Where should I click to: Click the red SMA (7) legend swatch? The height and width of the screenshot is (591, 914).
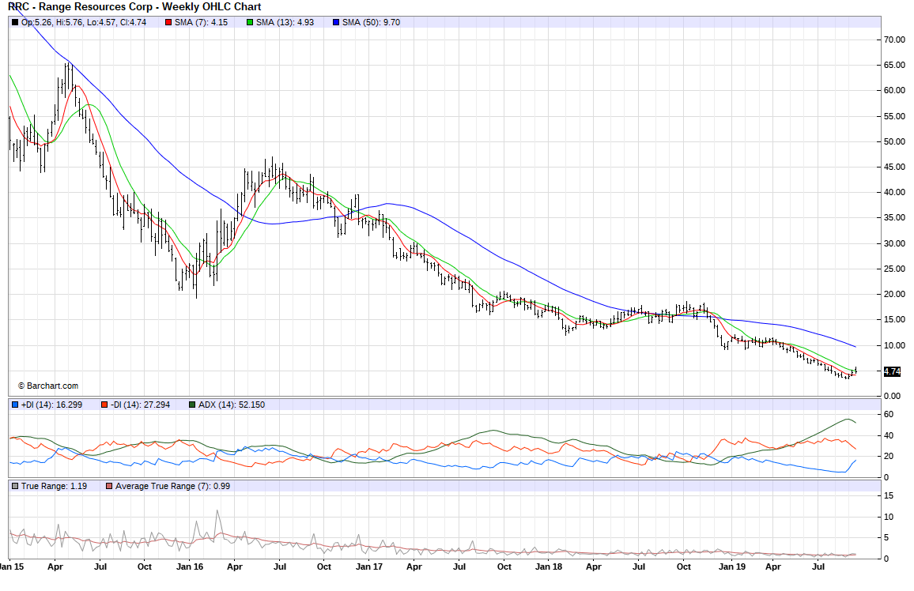[168, 23]
